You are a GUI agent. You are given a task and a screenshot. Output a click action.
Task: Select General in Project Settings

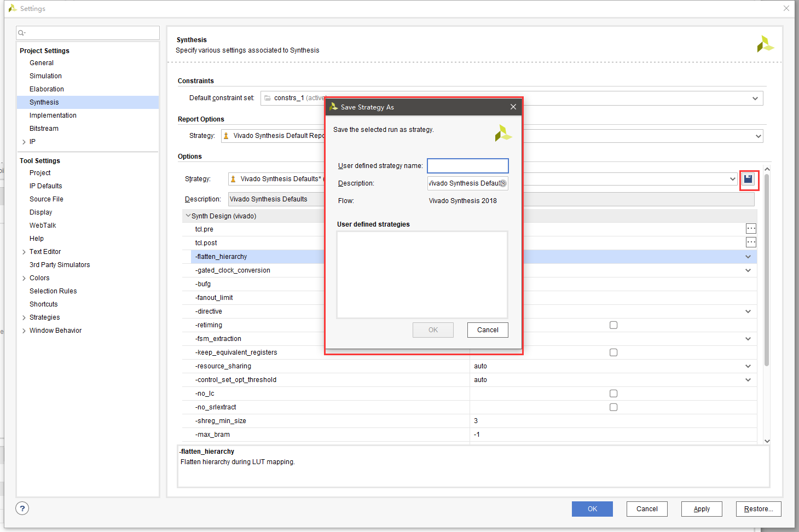point(42,63)
